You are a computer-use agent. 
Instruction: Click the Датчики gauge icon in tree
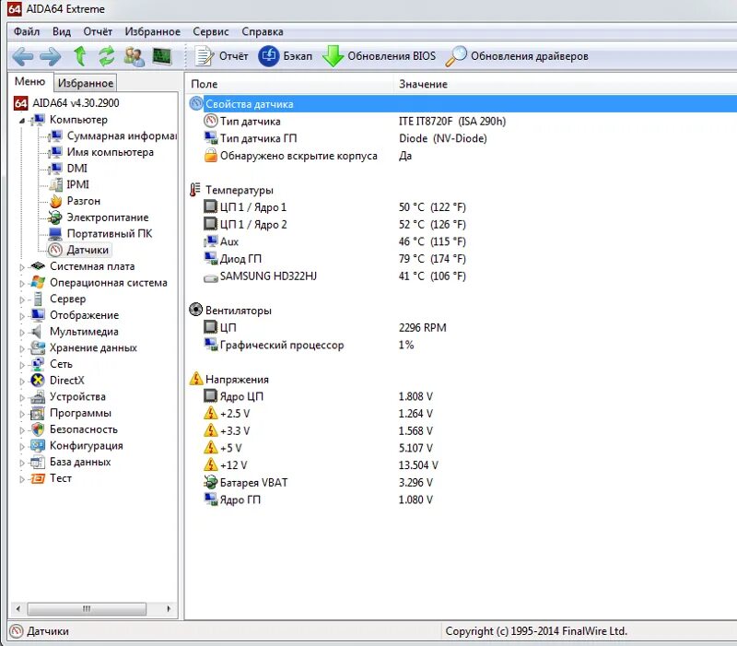tap(55, 250)
